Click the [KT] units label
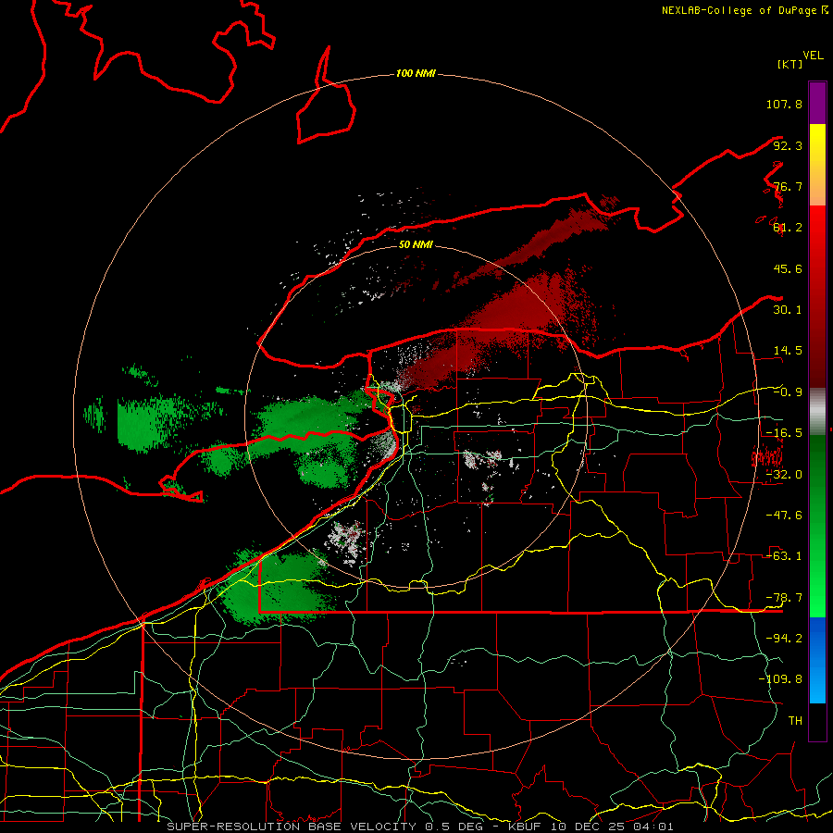 789,64
